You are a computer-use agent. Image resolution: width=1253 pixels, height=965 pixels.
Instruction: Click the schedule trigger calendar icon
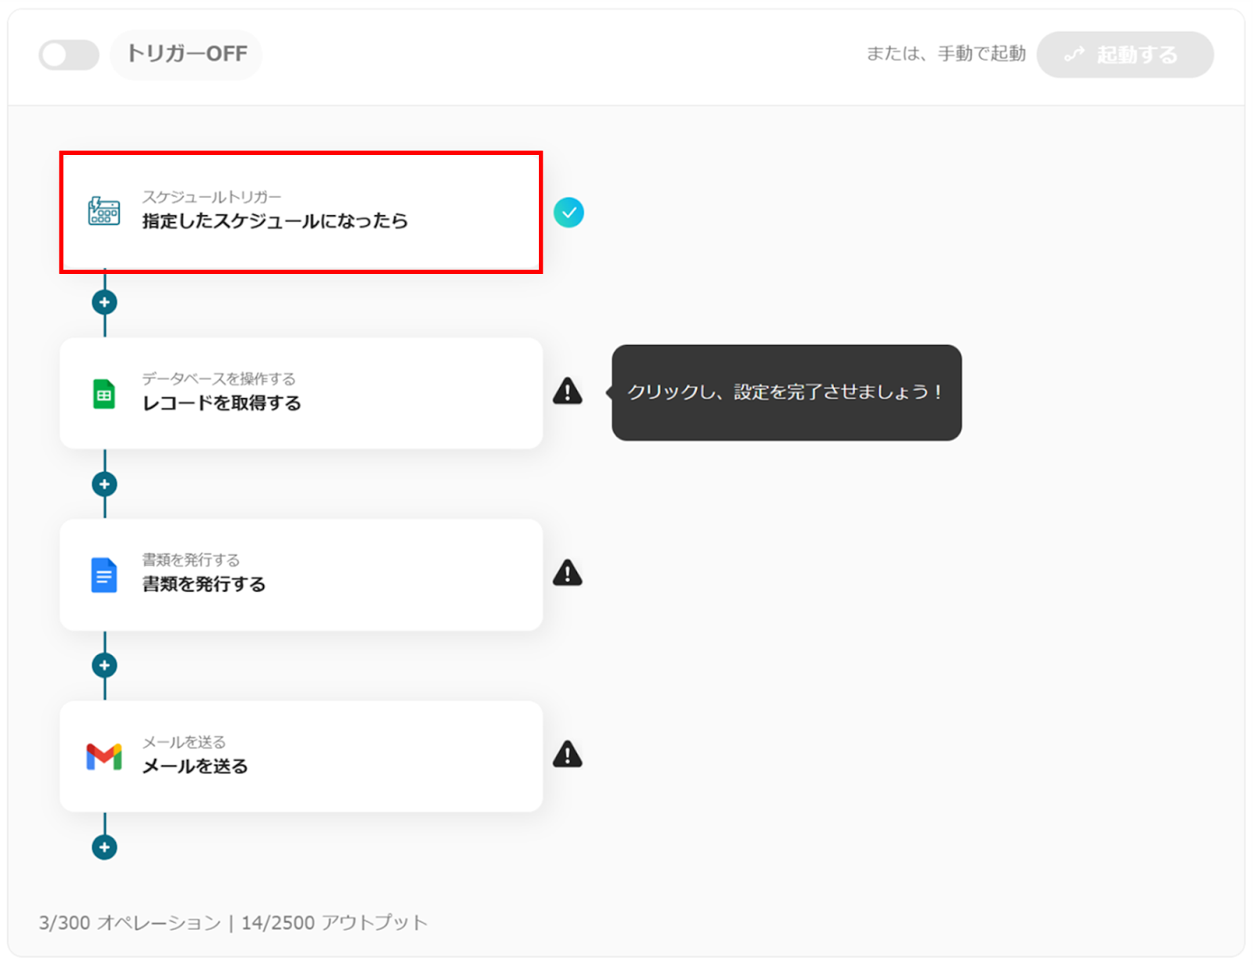104,211
